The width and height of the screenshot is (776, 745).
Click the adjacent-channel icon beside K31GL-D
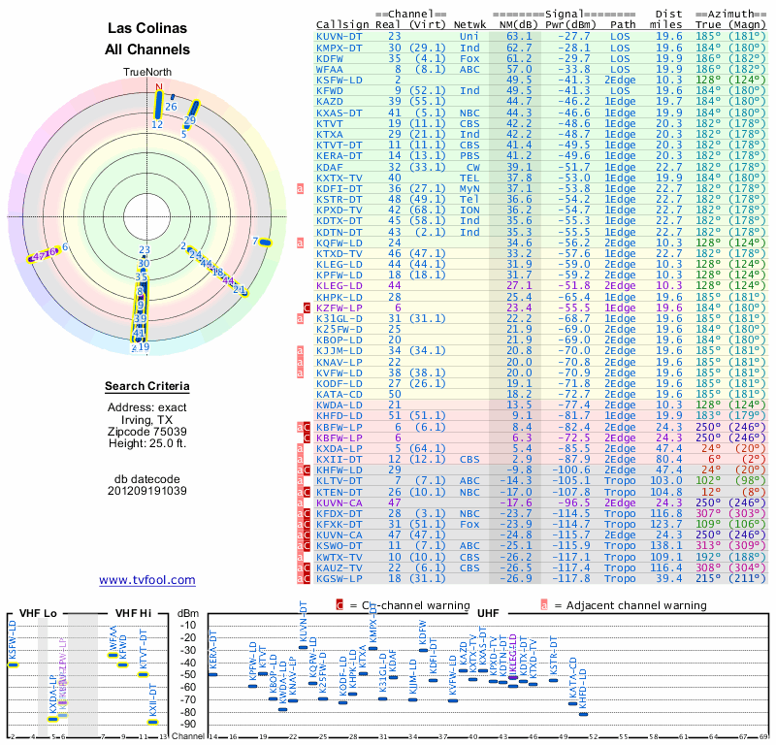pos(301,317)
